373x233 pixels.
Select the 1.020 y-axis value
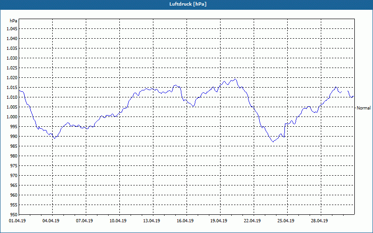click(x=13, y=77)
